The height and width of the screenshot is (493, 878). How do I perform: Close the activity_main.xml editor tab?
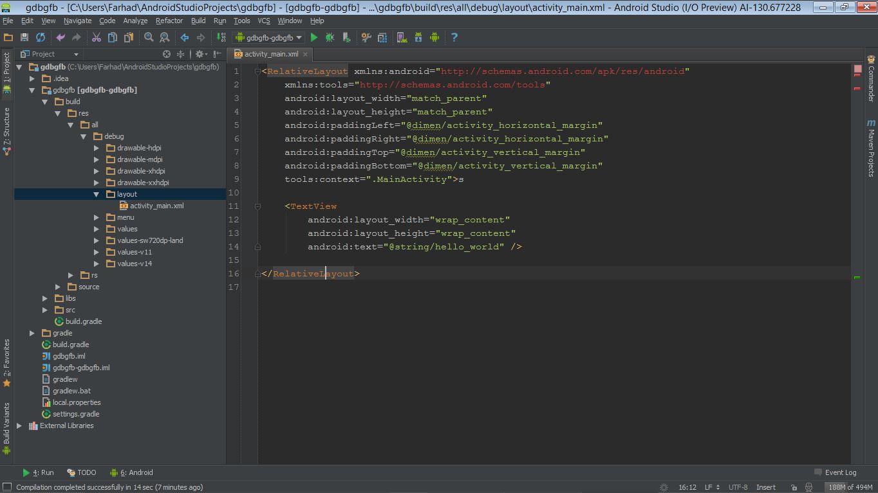click(305, 55)
